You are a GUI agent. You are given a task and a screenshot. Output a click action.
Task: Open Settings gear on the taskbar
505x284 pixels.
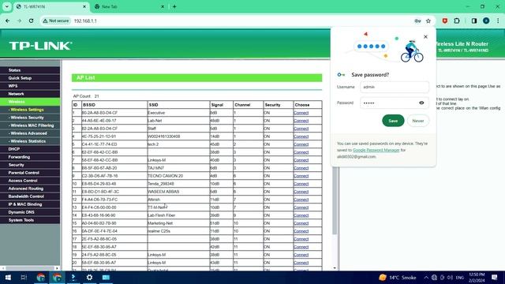pos(89,277)
